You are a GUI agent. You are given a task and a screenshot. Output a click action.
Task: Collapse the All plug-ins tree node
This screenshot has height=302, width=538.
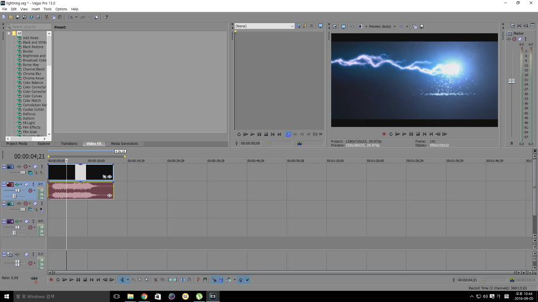pos(9,33)
